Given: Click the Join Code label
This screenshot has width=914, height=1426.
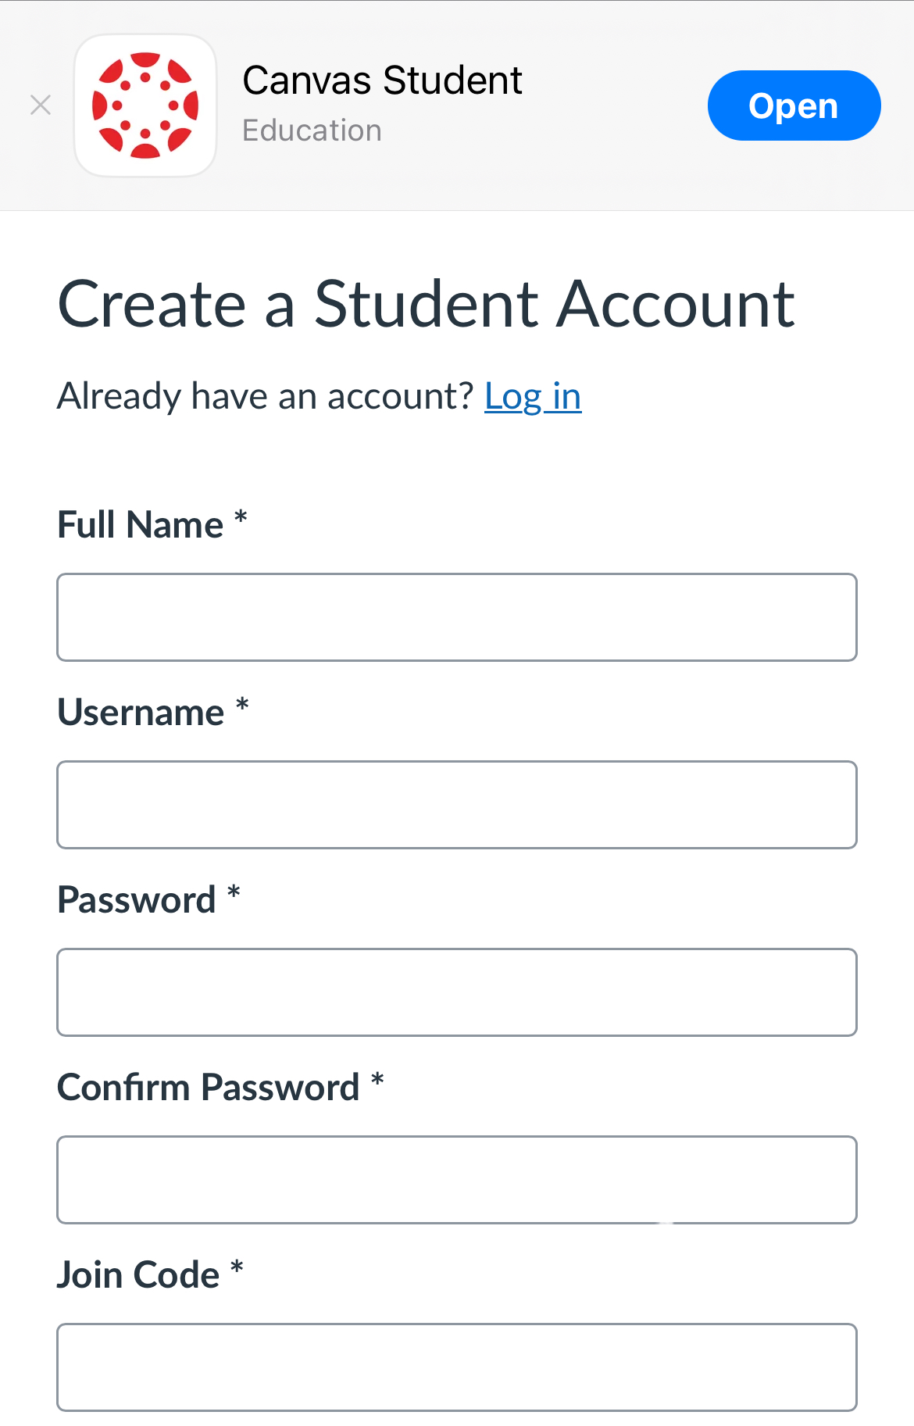Looking at the screenshot, I should coord(139,1274).
